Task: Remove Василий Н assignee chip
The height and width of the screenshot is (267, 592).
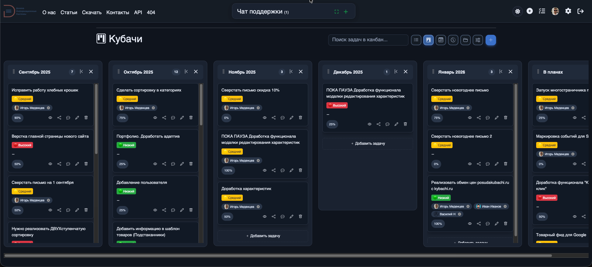Action: coord(459,214)
